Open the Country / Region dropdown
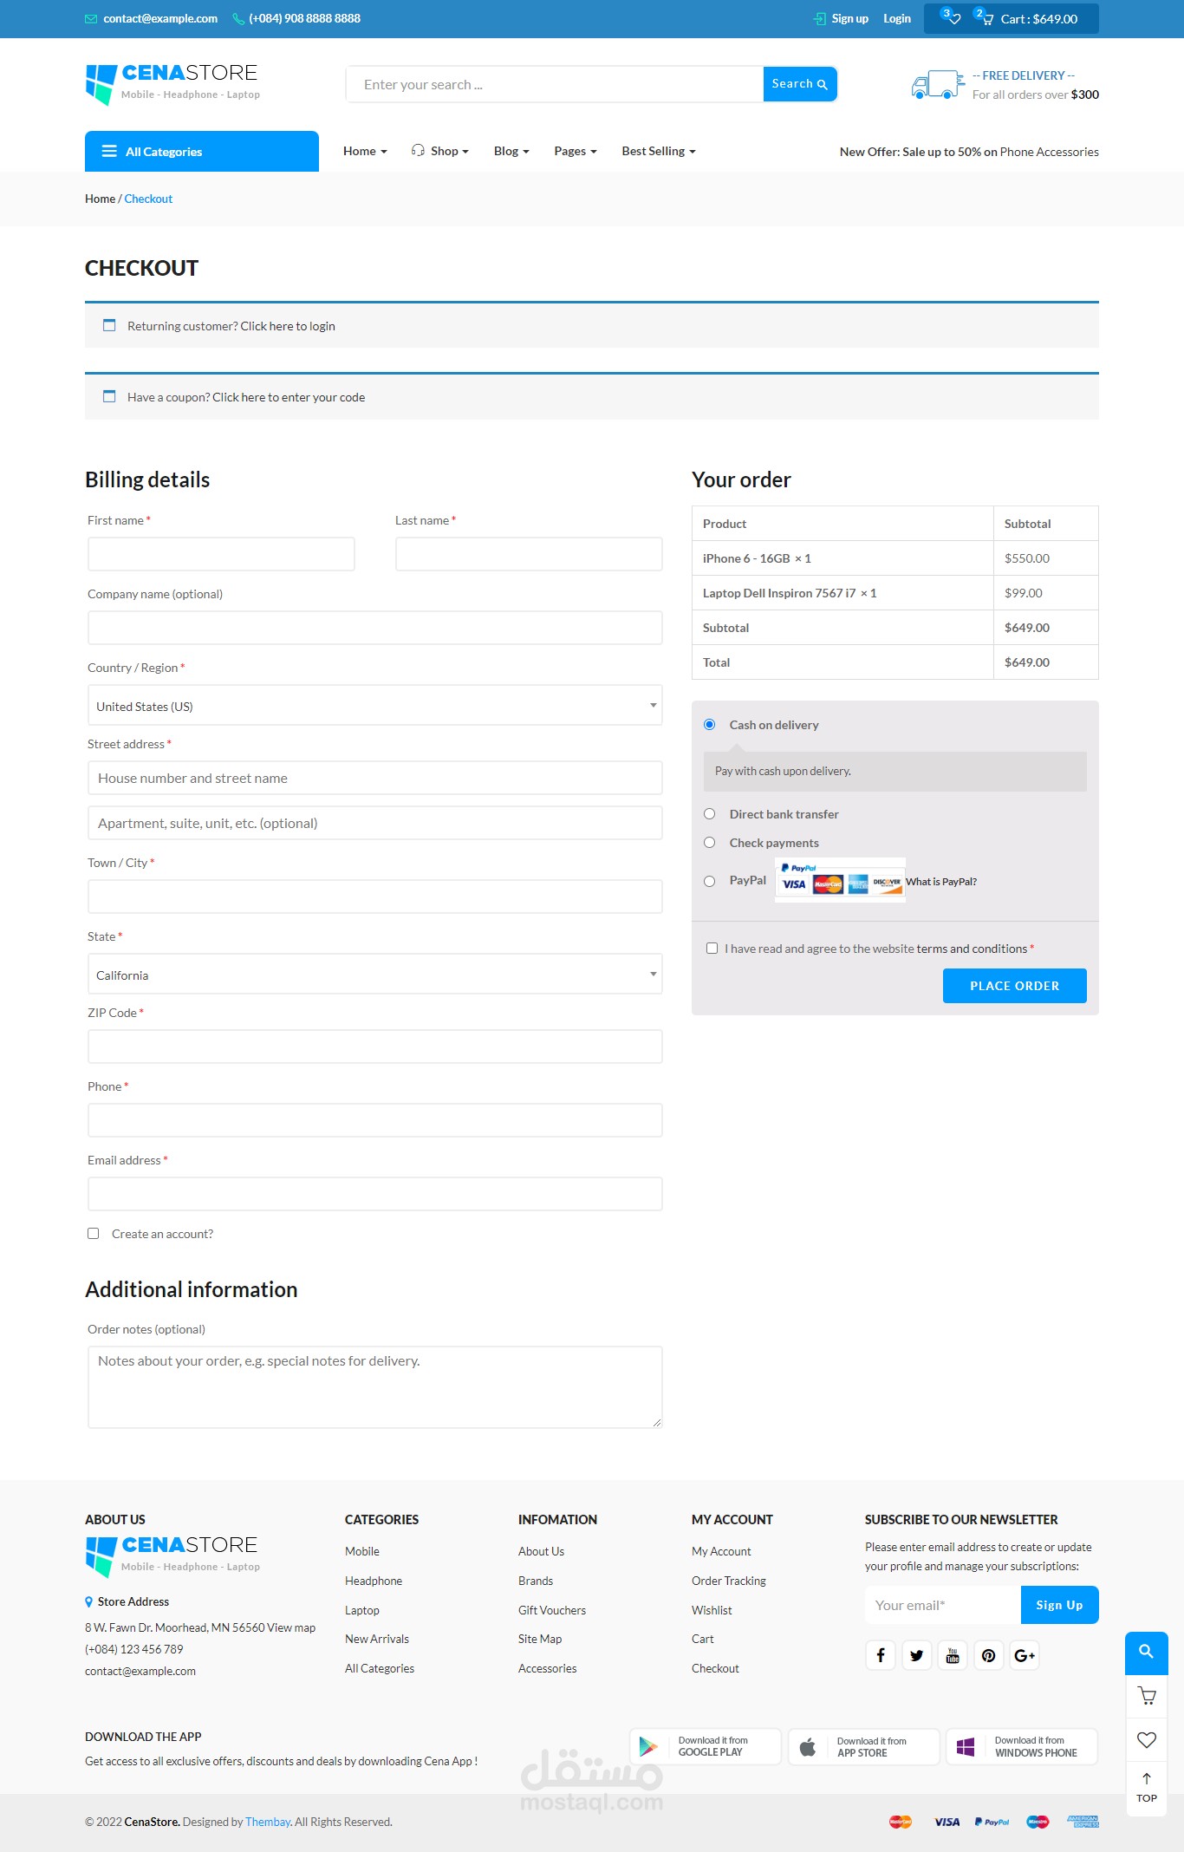1184x1852 pixels. tap(374, 706)
